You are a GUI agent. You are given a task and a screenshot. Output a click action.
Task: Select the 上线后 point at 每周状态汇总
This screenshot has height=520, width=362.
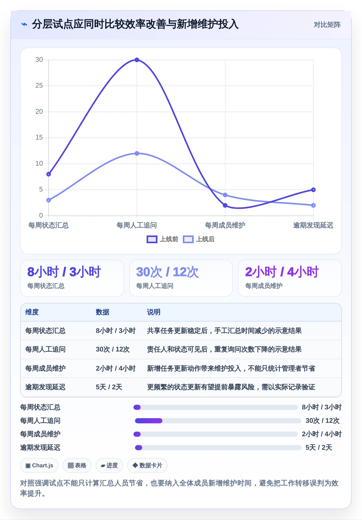49,200
